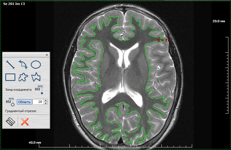The width and height of the screenshot is (231, 150).
Task: Select the ellipse region tool
Action: 36,64
